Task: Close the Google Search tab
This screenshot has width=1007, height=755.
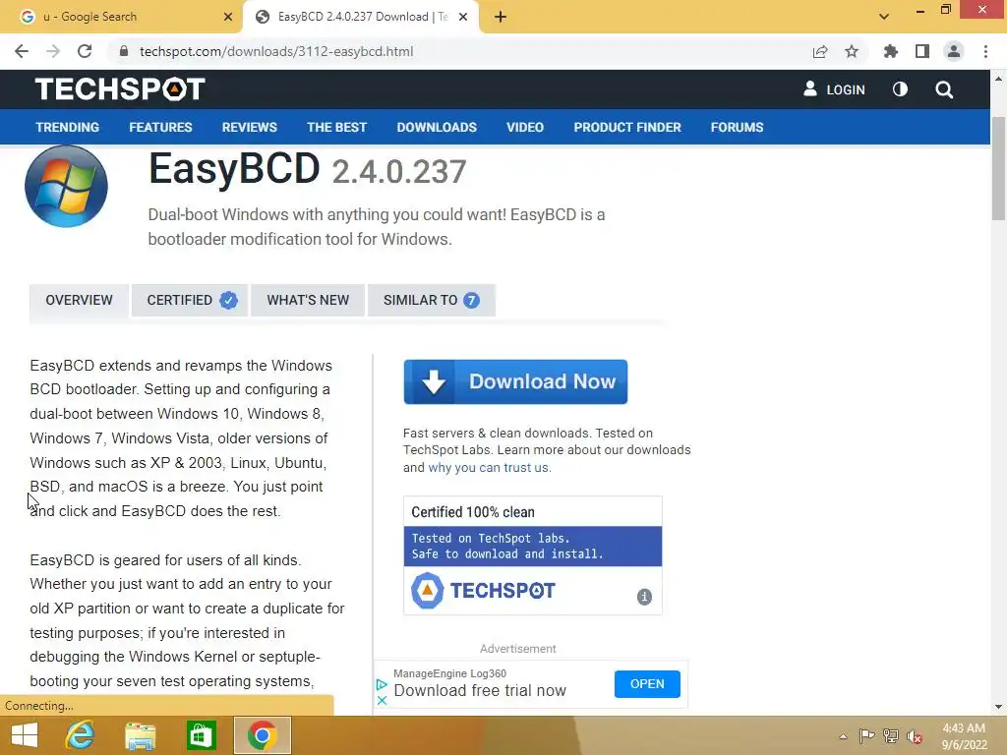Action: point(228,17)
